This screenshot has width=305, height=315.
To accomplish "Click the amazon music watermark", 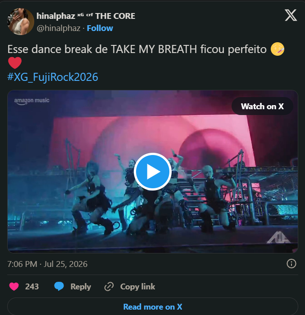I will point(32,101).
